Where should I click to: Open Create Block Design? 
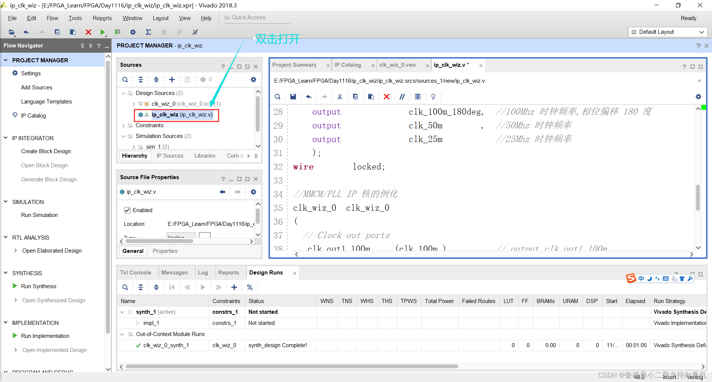46,151
